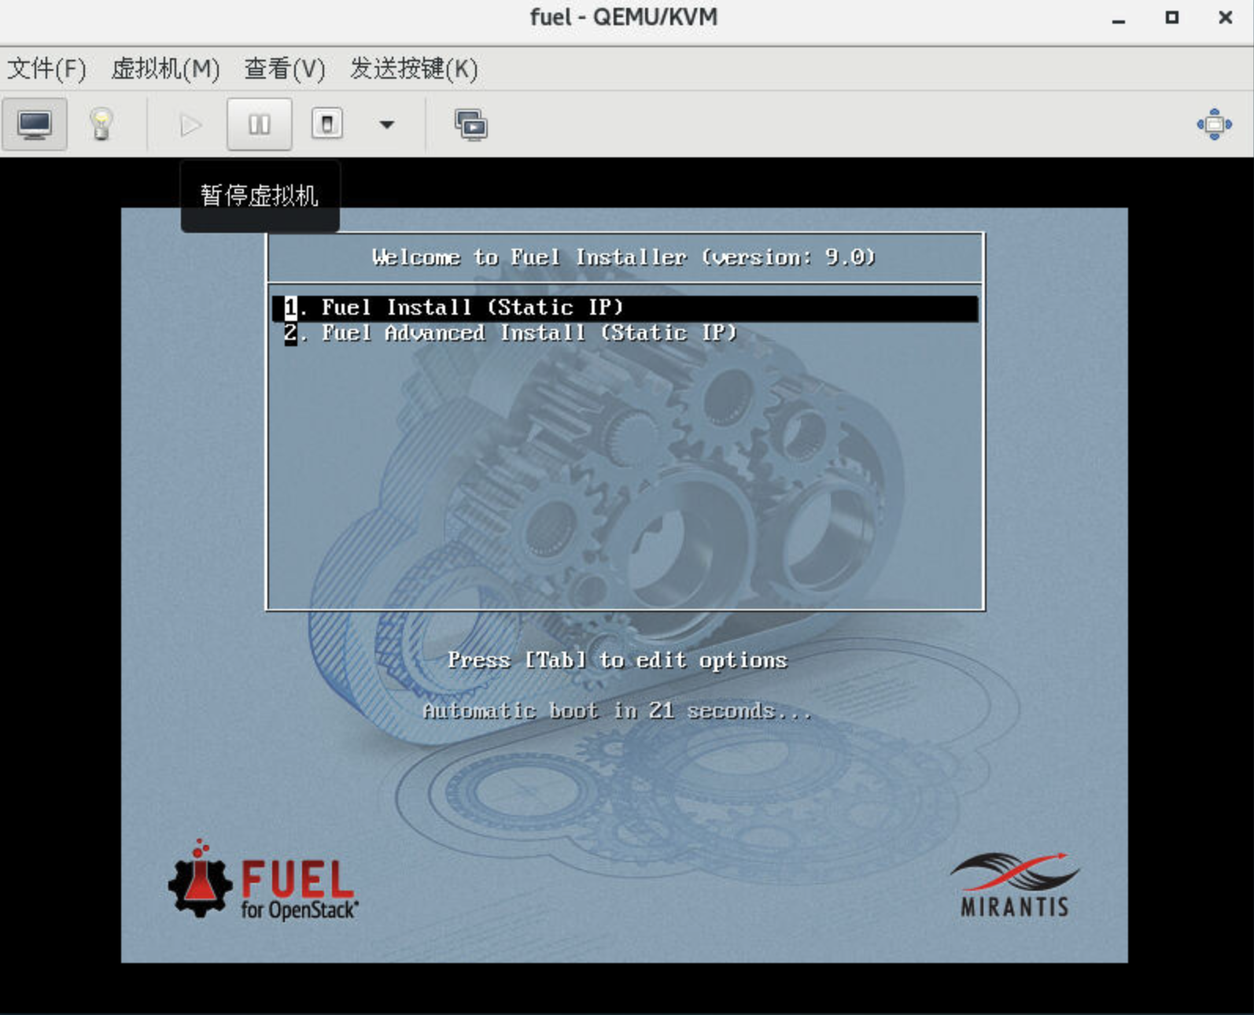1254x1015 pixels.
Task: Open virtual hardware details lightbulb icon
Action: [x=101, y=124]
